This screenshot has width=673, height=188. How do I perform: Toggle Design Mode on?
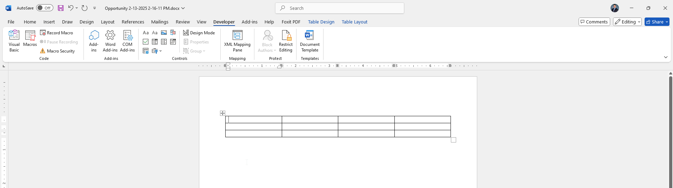pyautogui.click(x=199, y=33)
